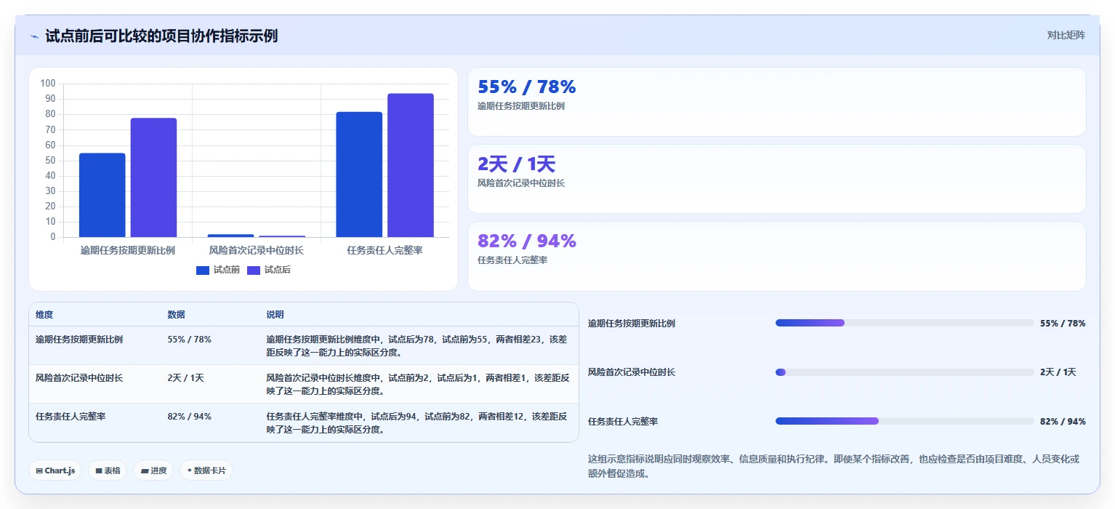Image resolution: width=1115 pixels, height=509 pixels.
Task: Click the header icon beside the title
Action: [34, 36]
